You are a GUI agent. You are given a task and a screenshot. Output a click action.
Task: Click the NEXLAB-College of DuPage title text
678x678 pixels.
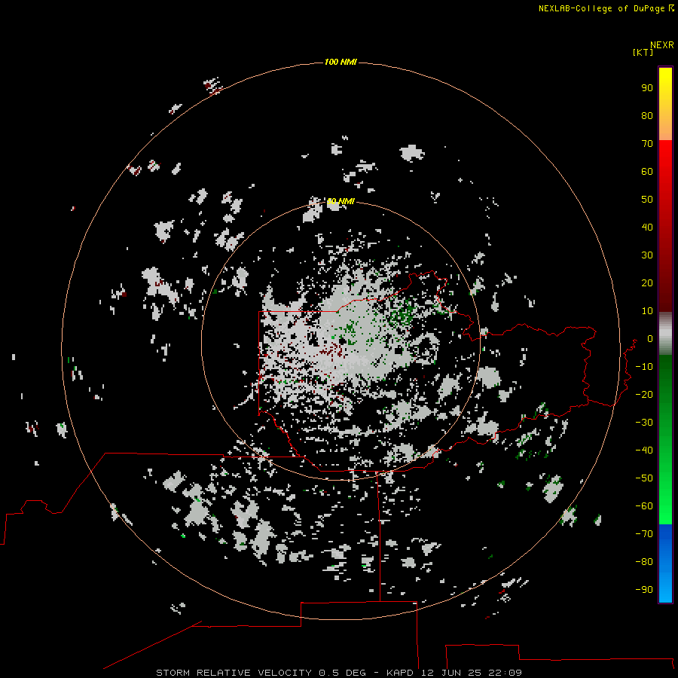[x=606, y=8]
